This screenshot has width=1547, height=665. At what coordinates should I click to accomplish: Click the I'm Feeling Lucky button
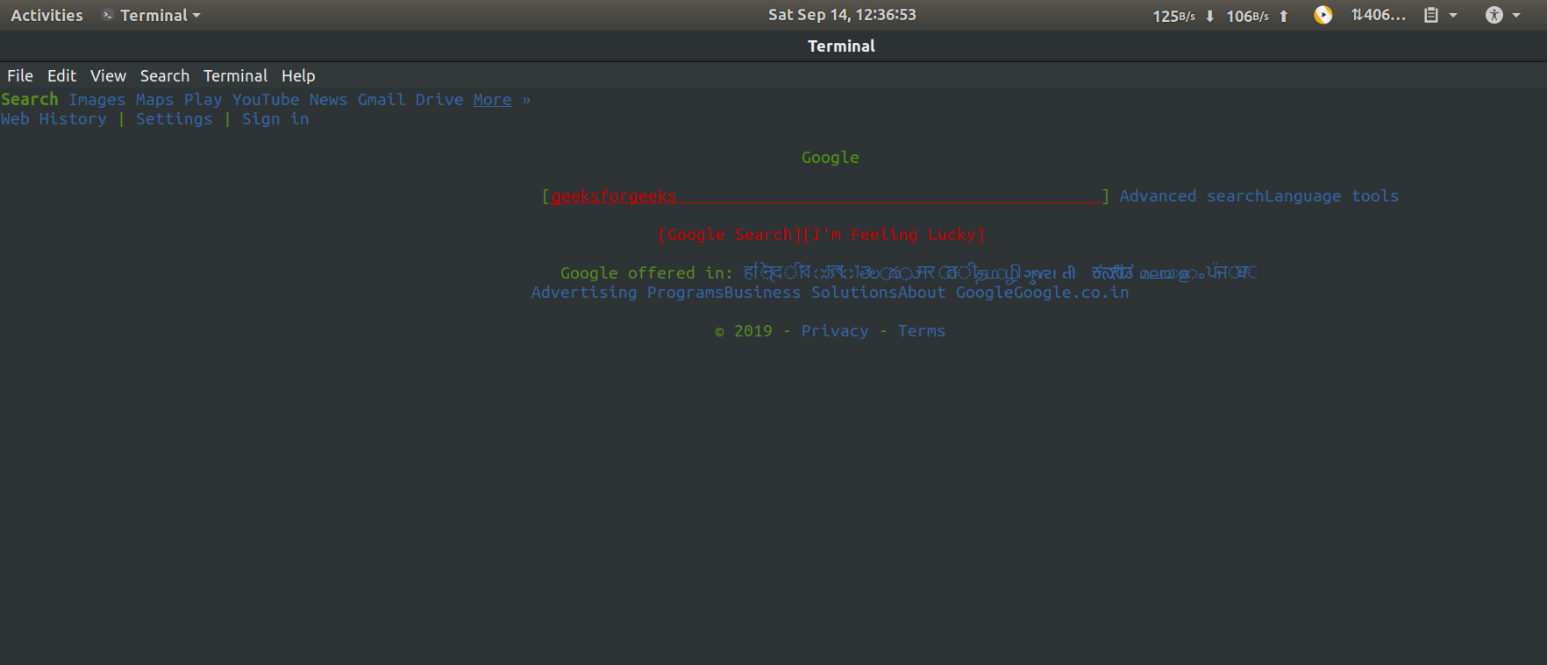[x=894, y=235]
